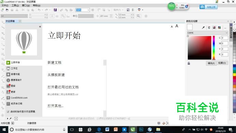Open the 窗口 menu

point(26,5)
